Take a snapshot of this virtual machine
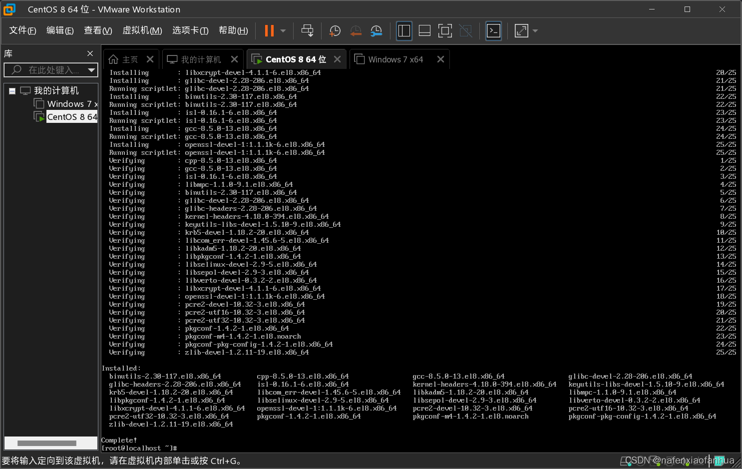This screenshot has height=469, width=742. [x=335, y=30]
